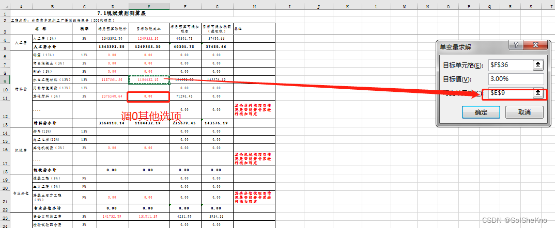Screen dimensions: 555x228
Task: Cancel goal seek with 取消 button
Action: coord(524,112)
